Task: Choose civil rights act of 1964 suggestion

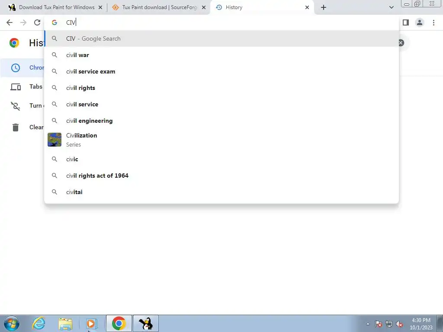Action: click(x=221, y=176)
